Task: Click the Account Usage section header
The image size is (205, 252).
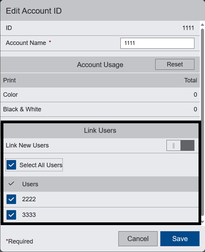Action: tap(100, 65)
